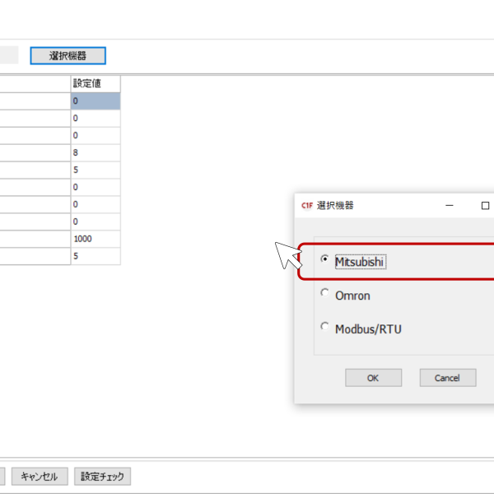
Task: Select the cell with value 8
Action: pos(95,152)
